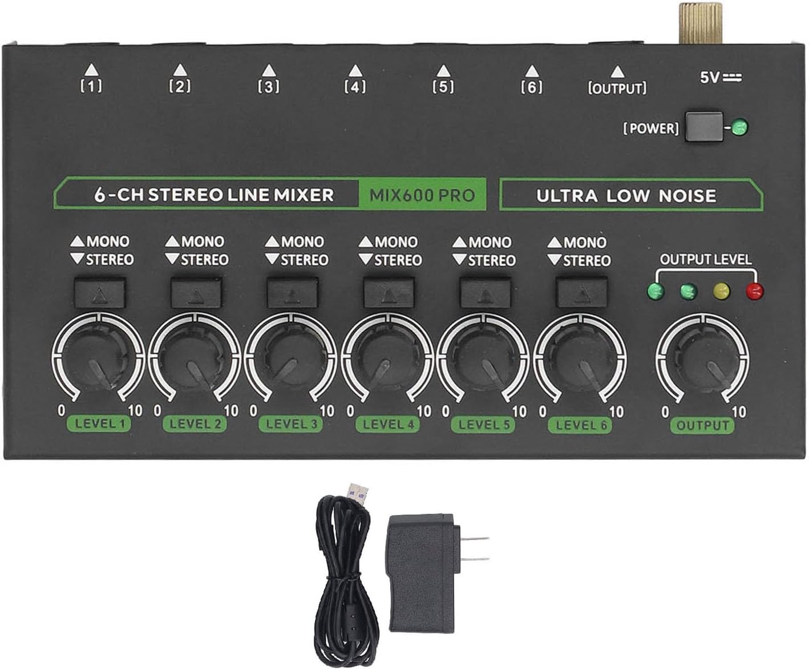
Task: Click the input [1] arrow marker
Action: coord(91,70)
